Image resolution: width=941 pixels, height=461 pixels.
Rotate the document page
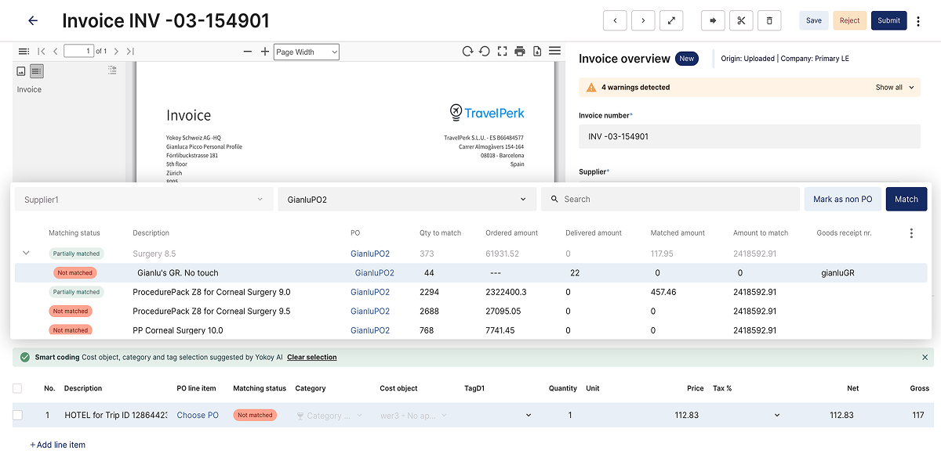468,50
